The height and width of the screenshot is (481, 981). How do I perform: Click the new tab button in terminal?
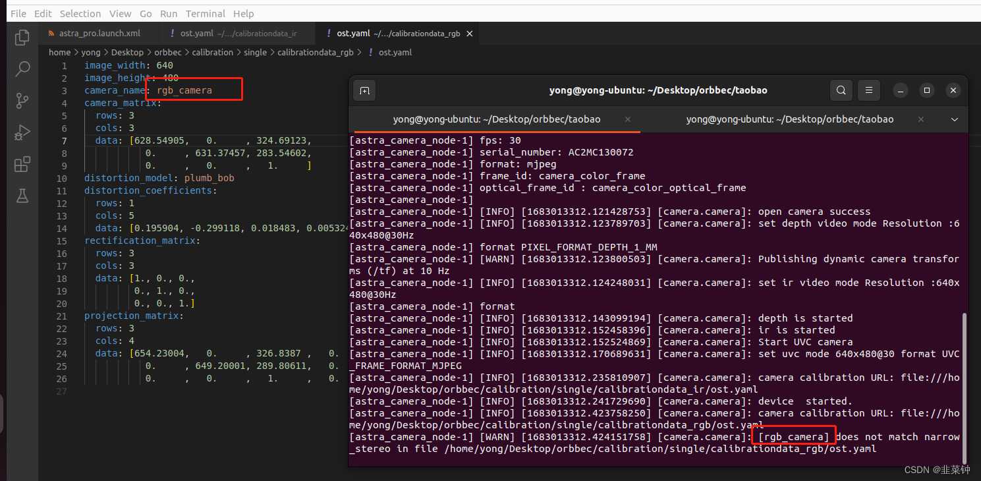pos(364,90)
